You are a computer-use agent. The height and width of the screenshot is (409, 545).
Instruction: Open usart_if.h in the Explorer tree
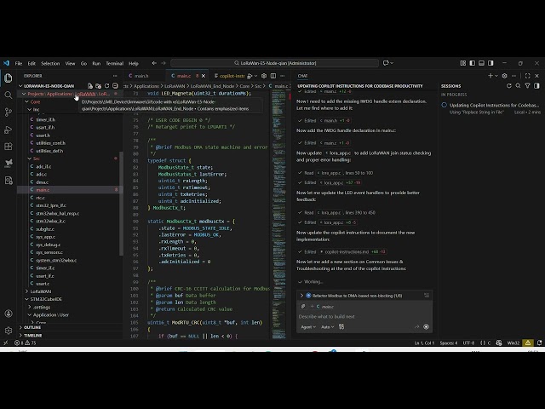click(x=68, y=127)
